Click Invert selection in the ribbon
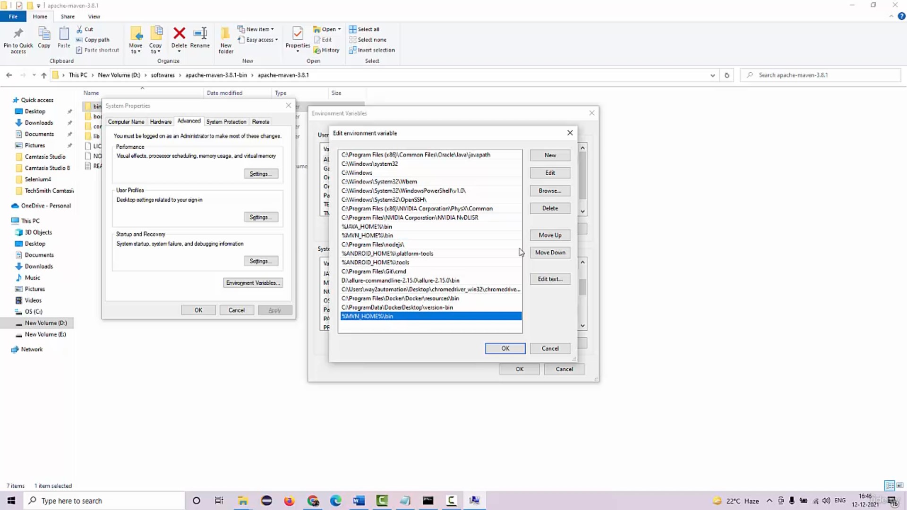 pyautogui.click(x=372, y=50)
